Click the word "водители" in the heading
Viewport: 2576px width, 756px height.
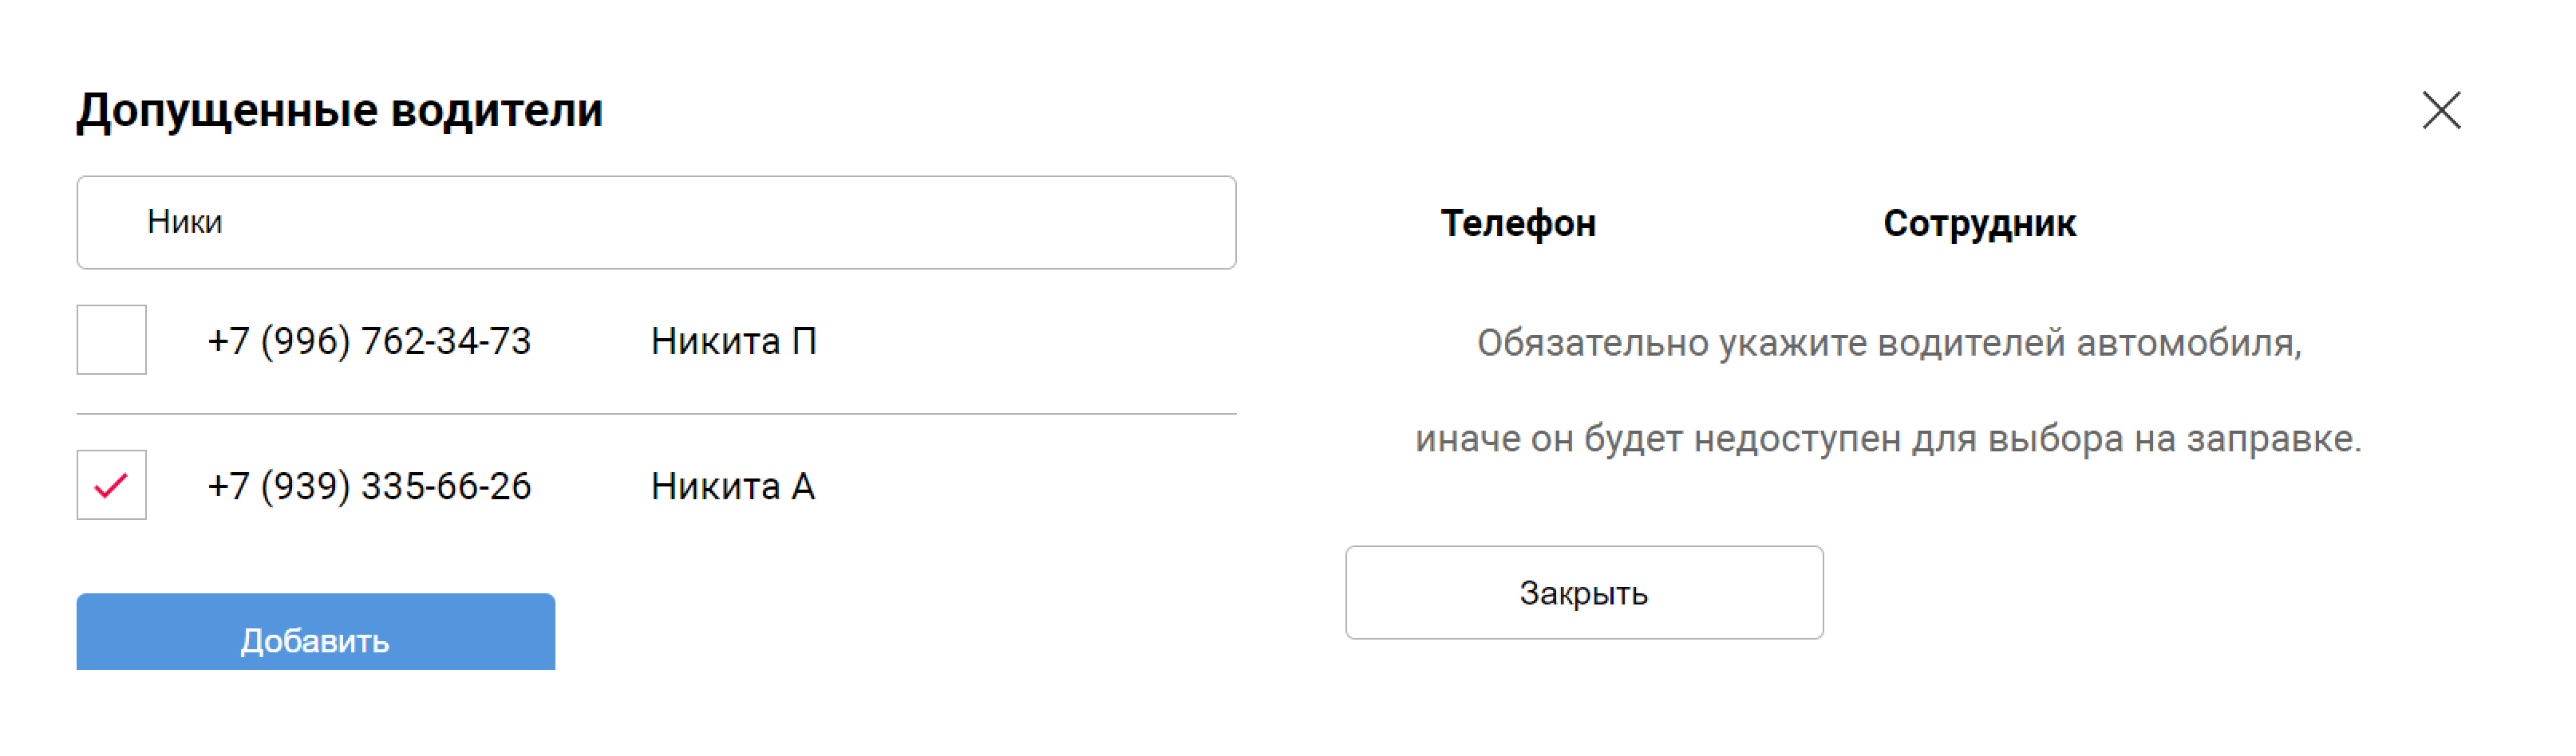tap(497, 110)
